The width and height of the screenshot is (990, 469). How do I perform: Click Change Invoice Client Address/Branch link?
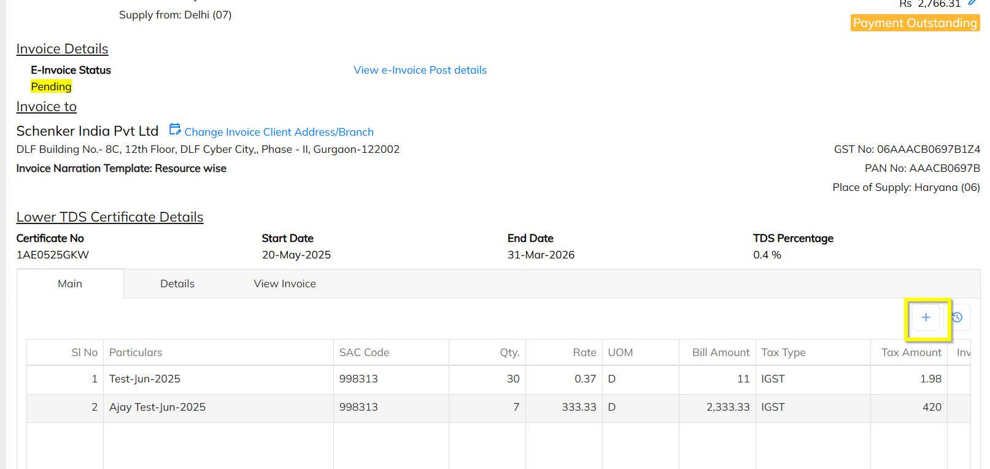pyautogui.click(x=279, y=132)
